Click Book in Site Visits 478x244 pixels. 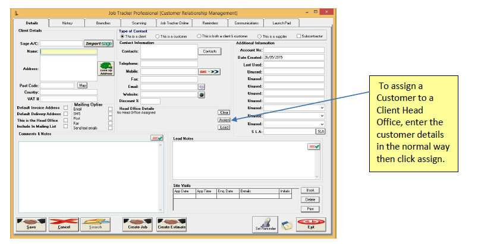click(310, 191)
